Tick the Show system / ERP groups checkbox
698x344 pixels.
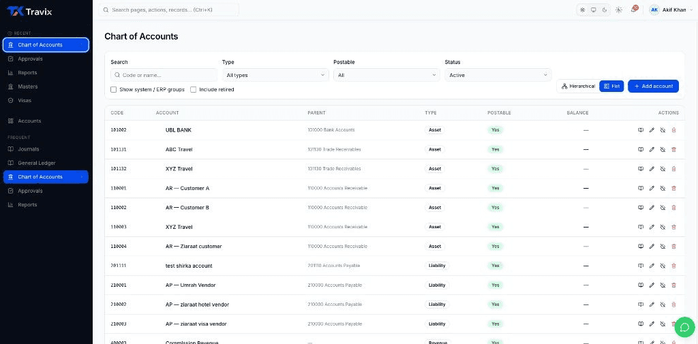tap(114, 89)
